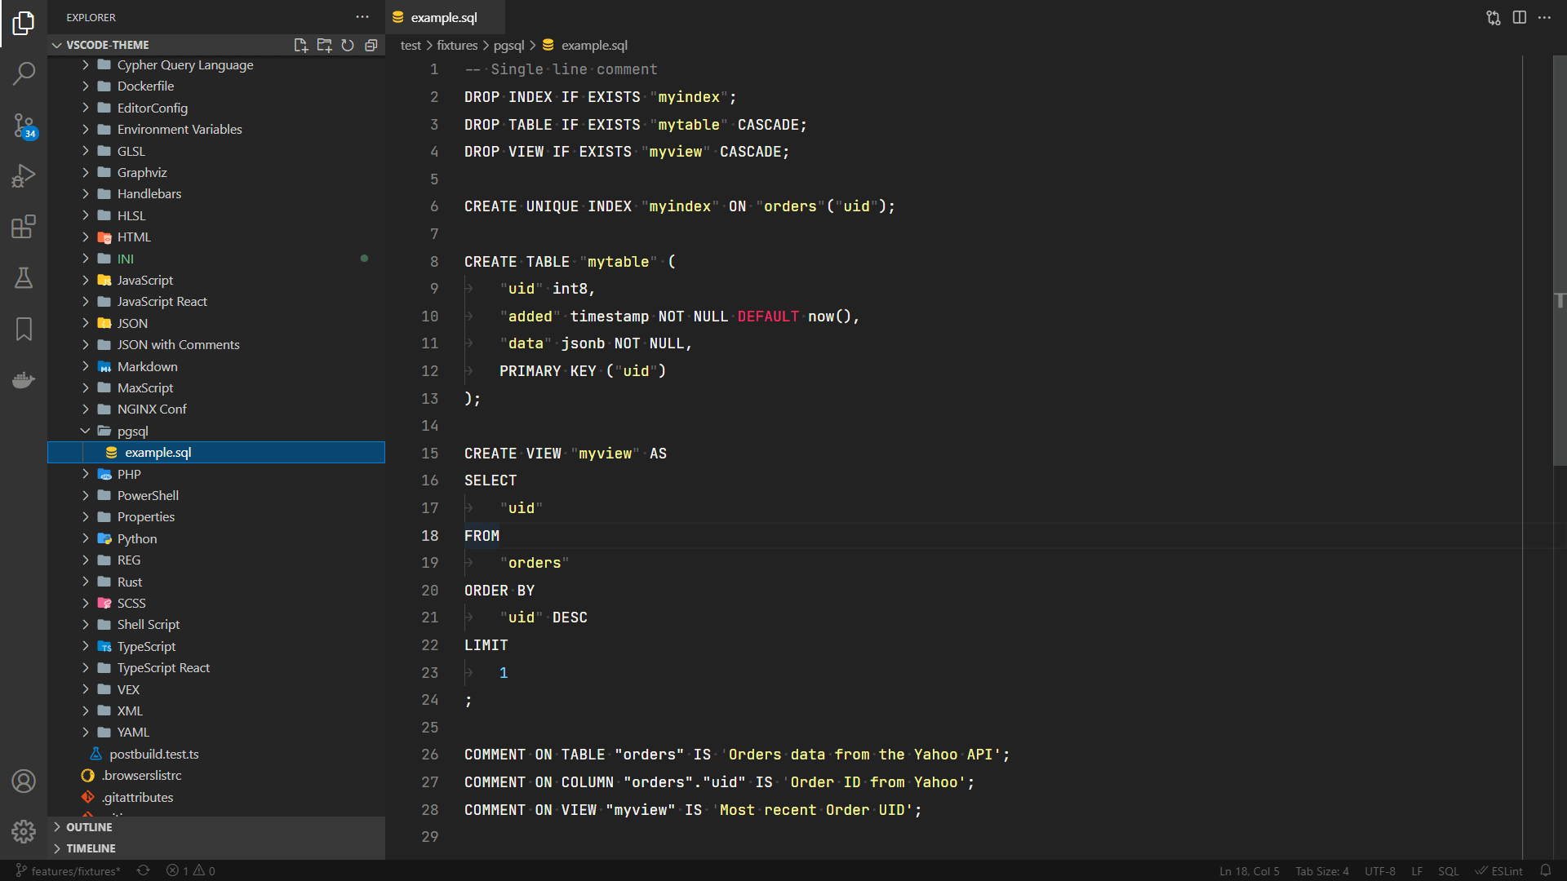
Task: Click the ESLint status bar item
Action: [x=1499, y=870]
